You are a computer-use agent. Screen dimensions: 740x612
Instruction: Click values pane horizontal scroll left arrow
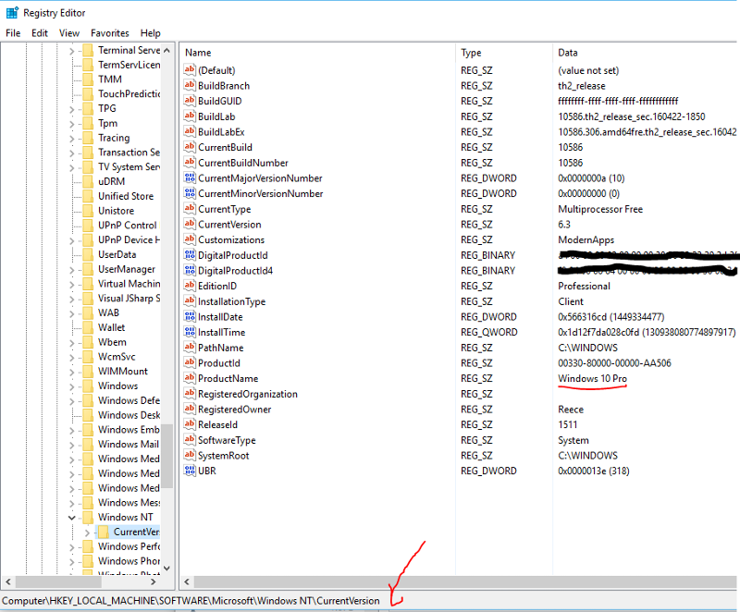(187, 582)
